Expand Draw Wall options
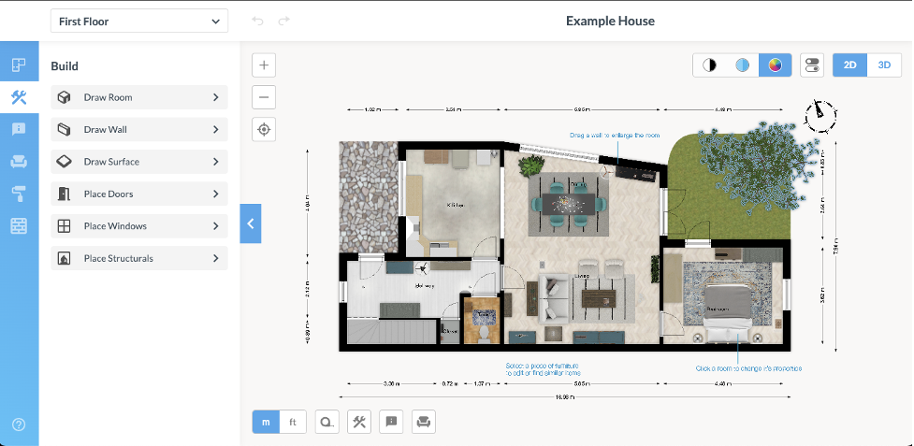 click(x=139, y=129)
